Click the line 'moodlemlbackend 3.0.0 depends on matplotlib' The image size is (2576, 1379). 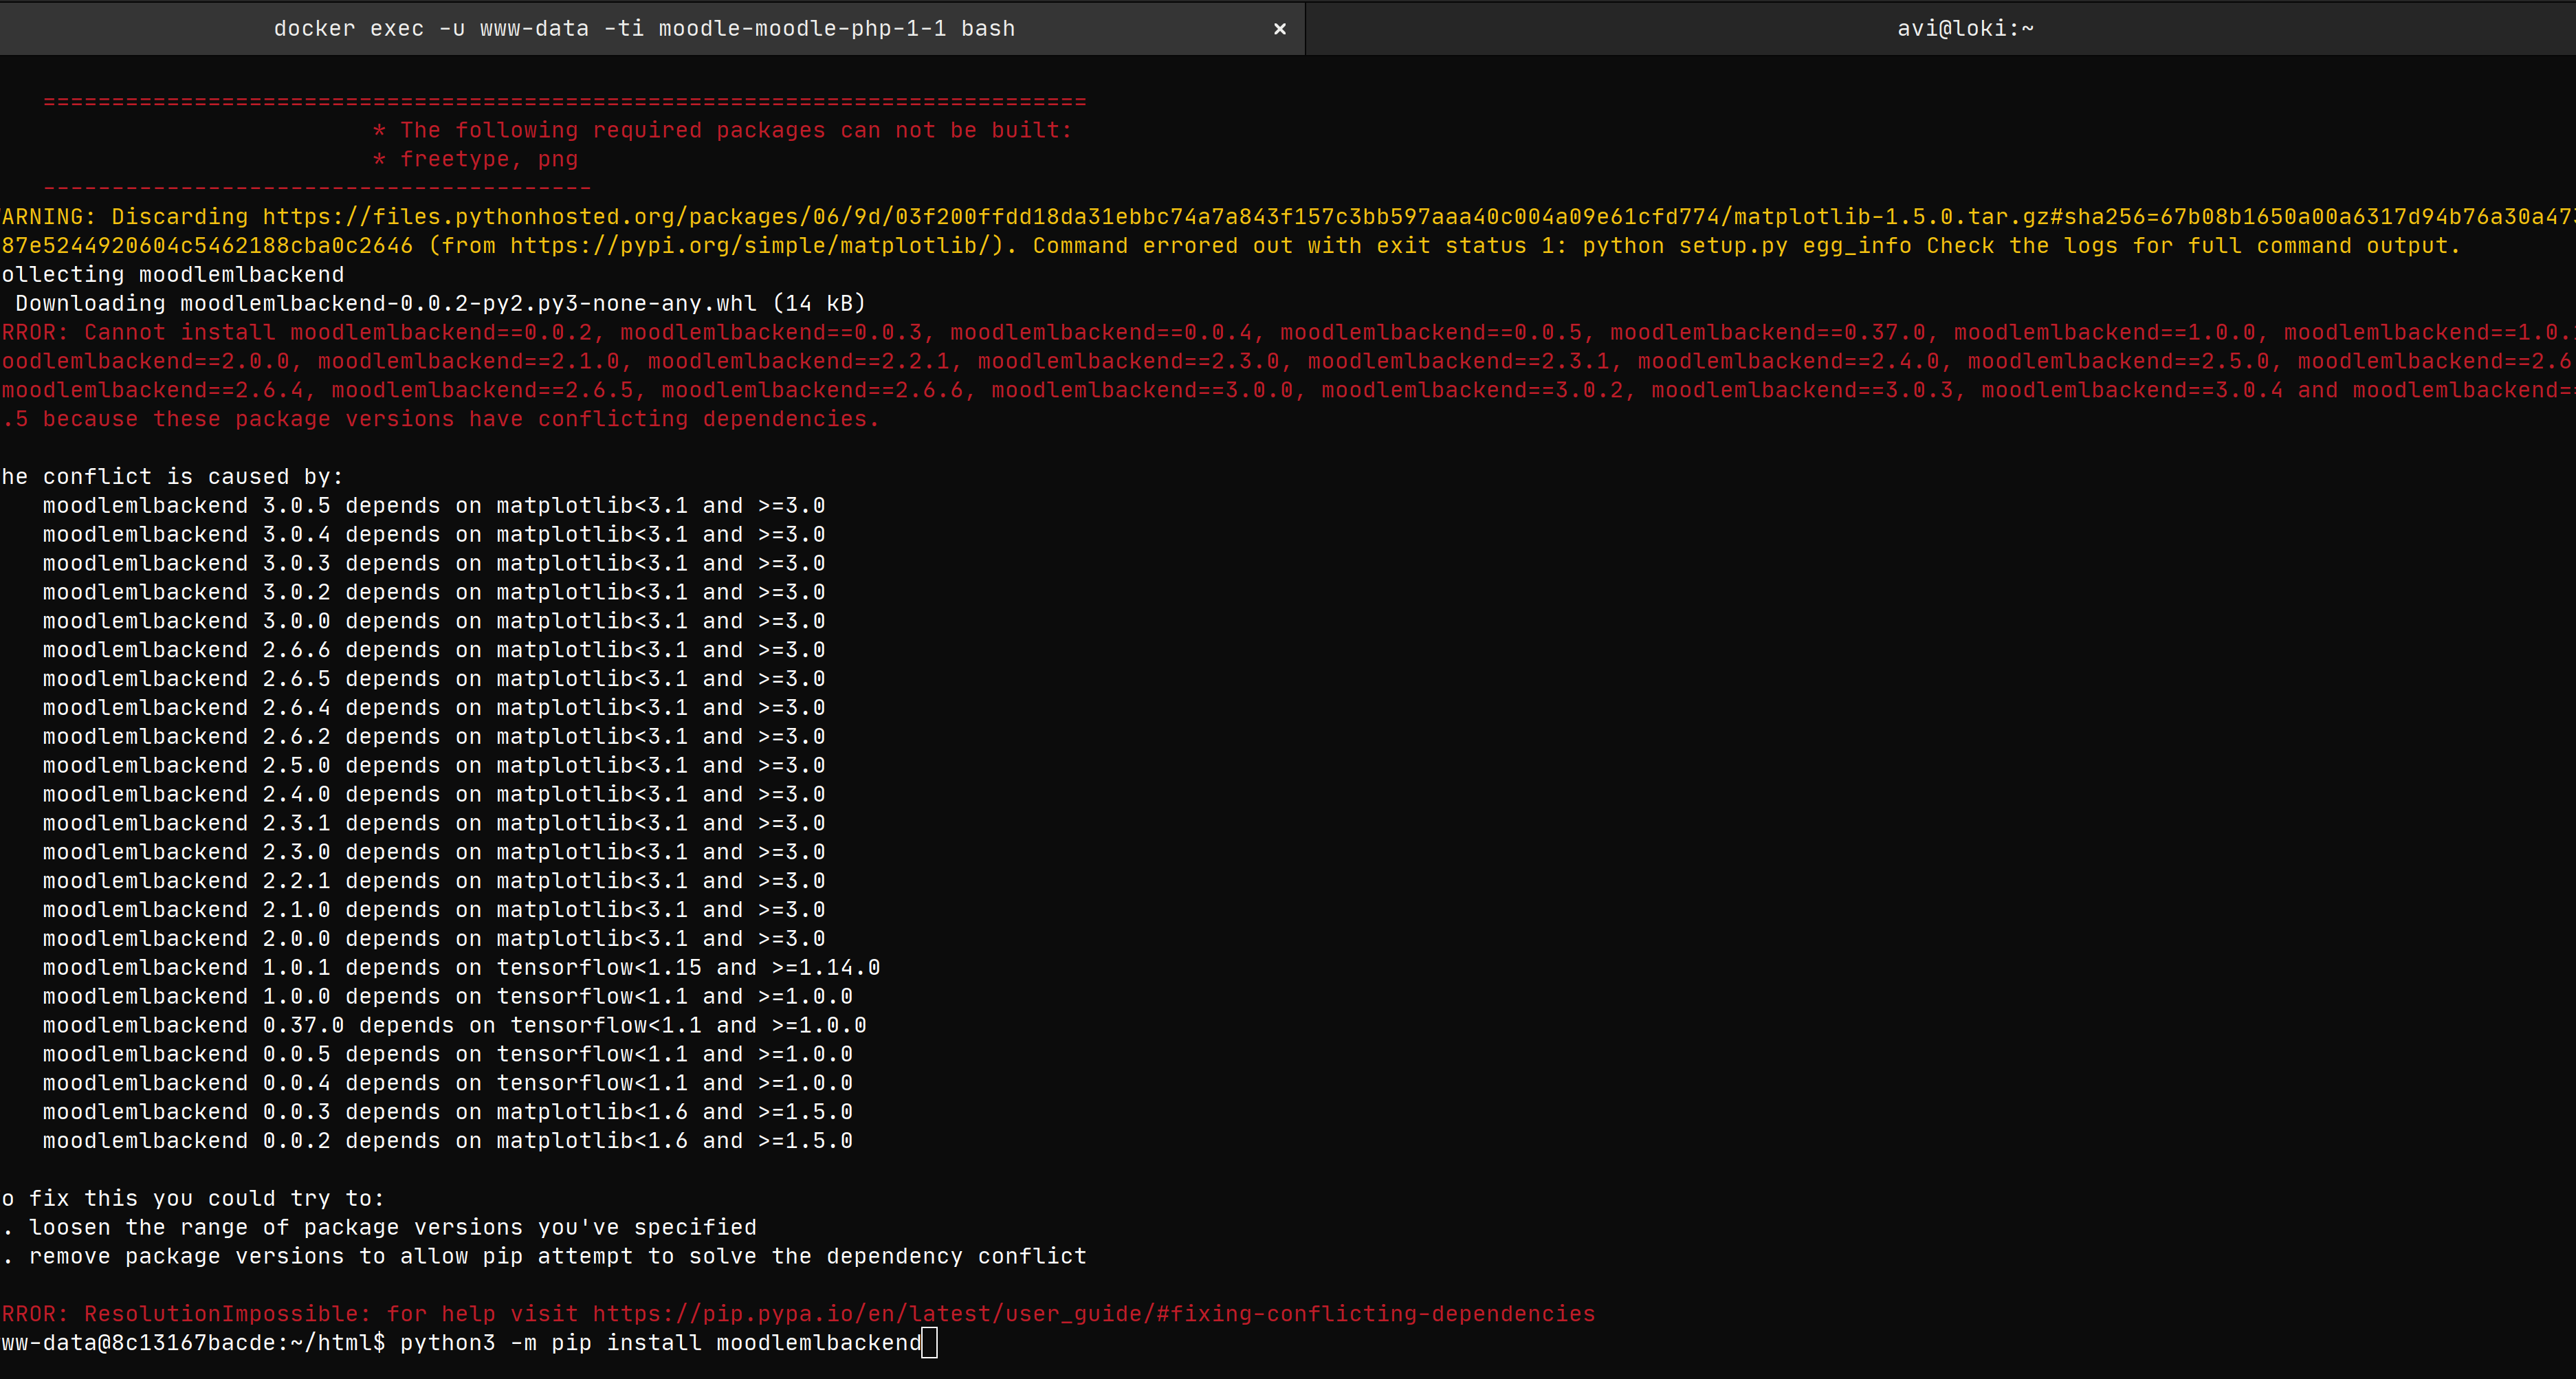coord(434,622)
